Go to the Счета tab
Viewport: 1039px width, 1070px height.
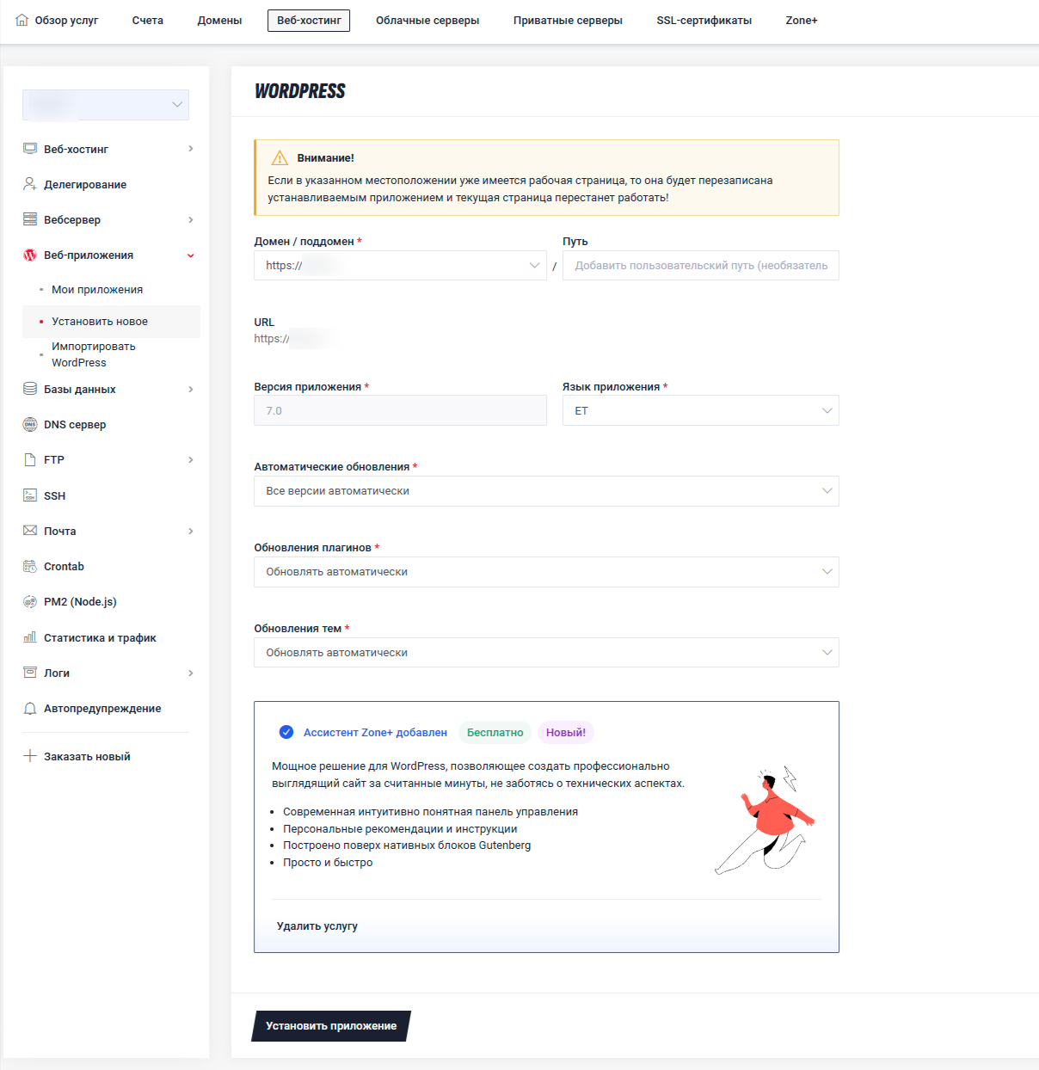[148, 20]
